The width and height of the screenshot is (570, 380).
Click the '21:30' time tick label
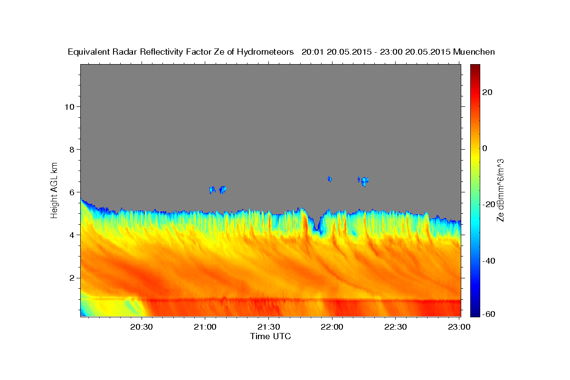click(x=269, y=327)
